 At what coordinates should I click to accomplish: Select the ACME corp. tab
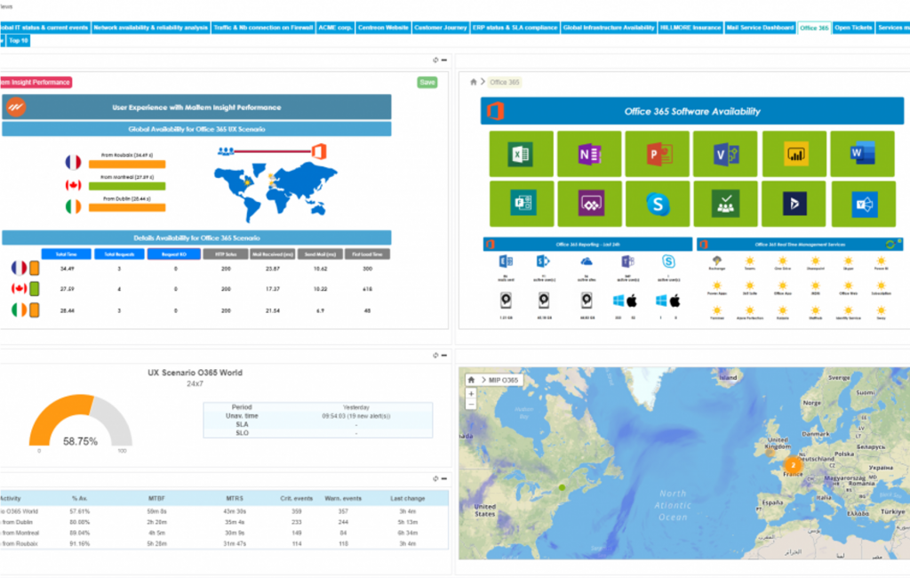point(335,28)
